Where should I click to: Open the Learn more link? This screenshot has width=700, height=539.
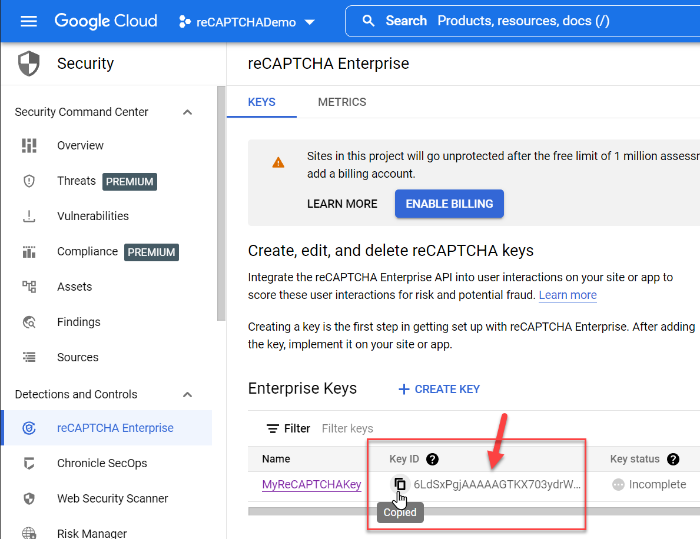(x=568, y=295)
